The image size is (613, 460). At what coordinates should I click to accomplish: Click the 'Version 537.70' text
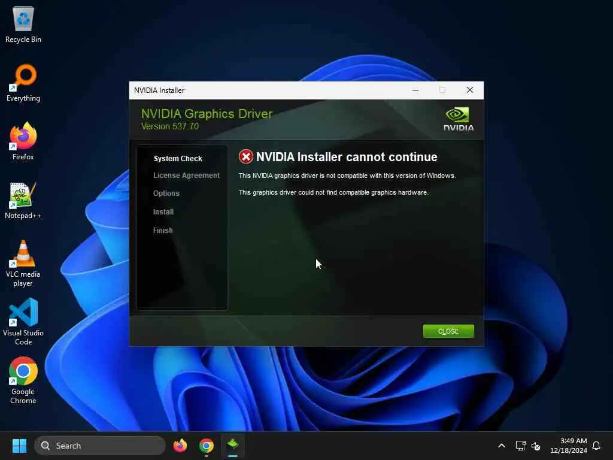[169, 126]
